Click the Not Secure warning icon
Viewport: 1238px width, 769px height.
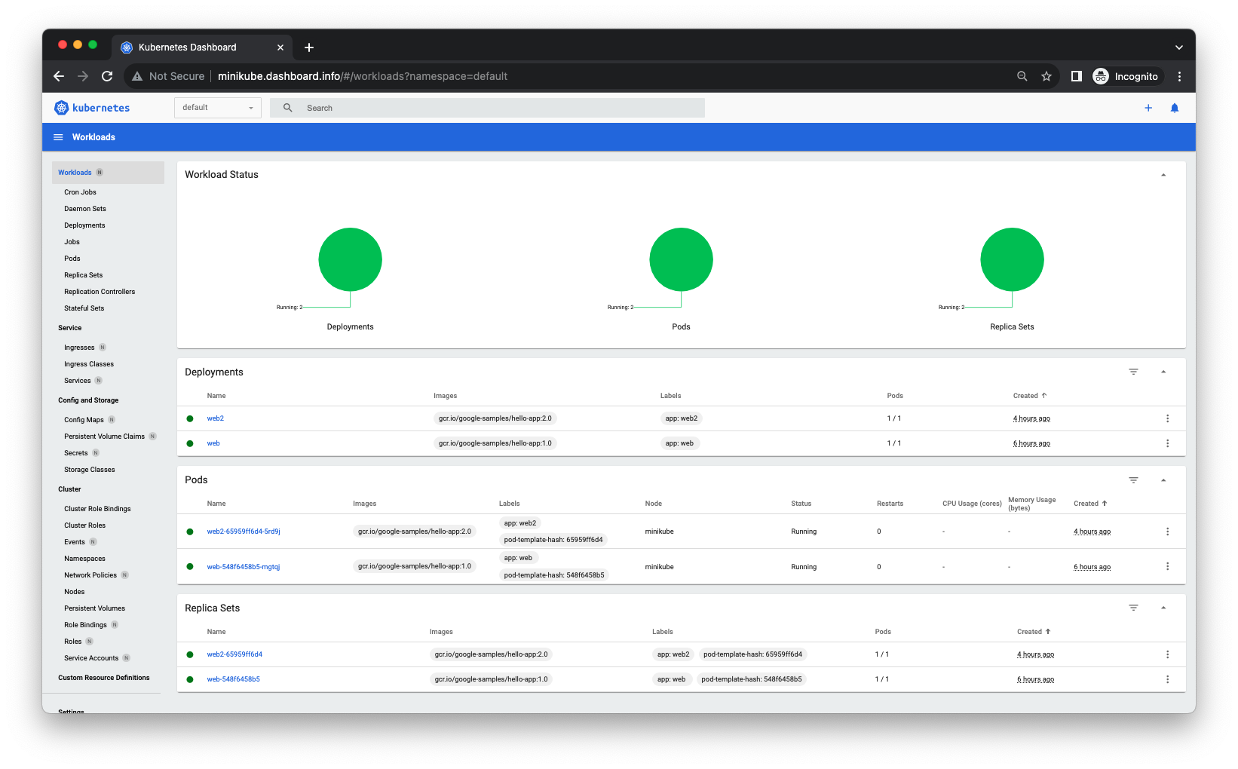[137, 76]
